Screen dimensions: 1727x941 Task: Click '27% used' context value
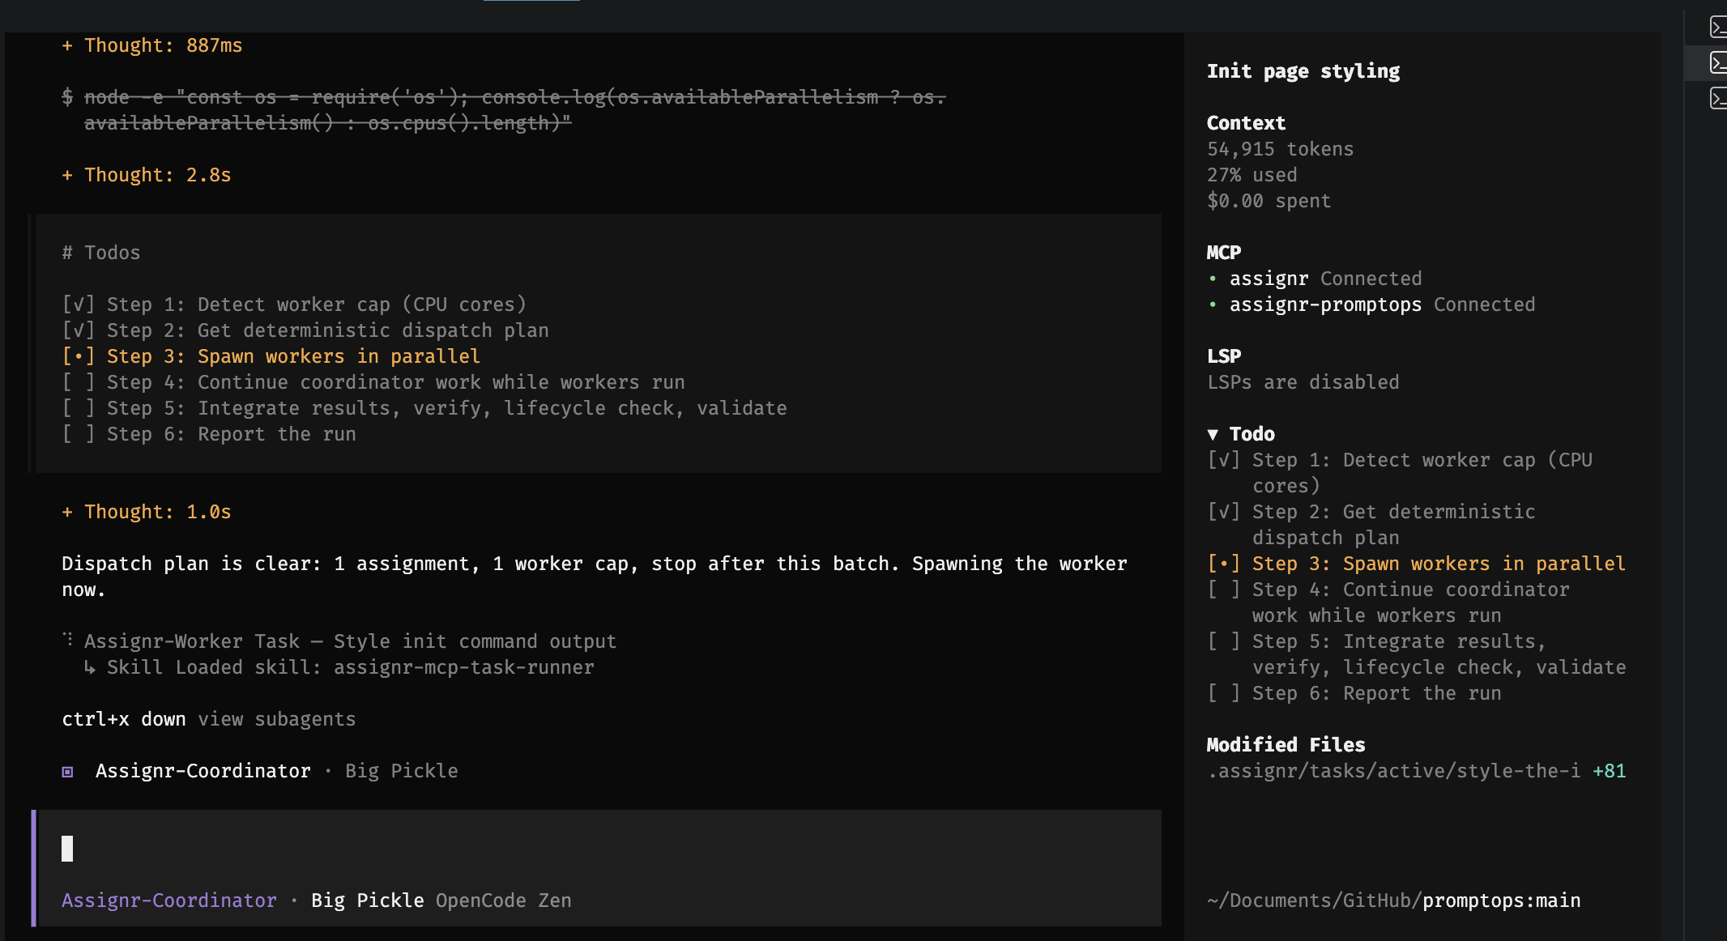pos(1252,175)
